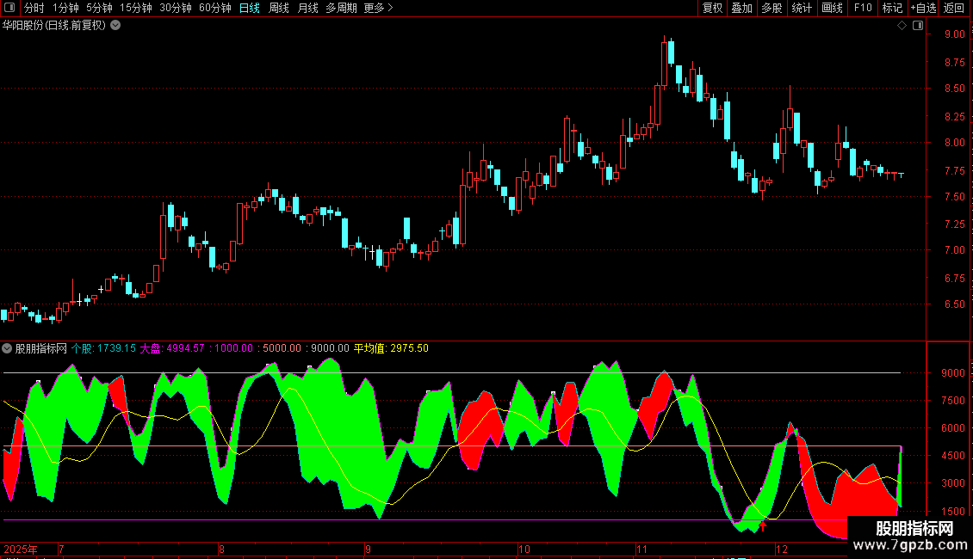This screenshot has width=973, height=559.
Task: Select the 日线 daily chart tab
Action: click(x=250, y=8)
